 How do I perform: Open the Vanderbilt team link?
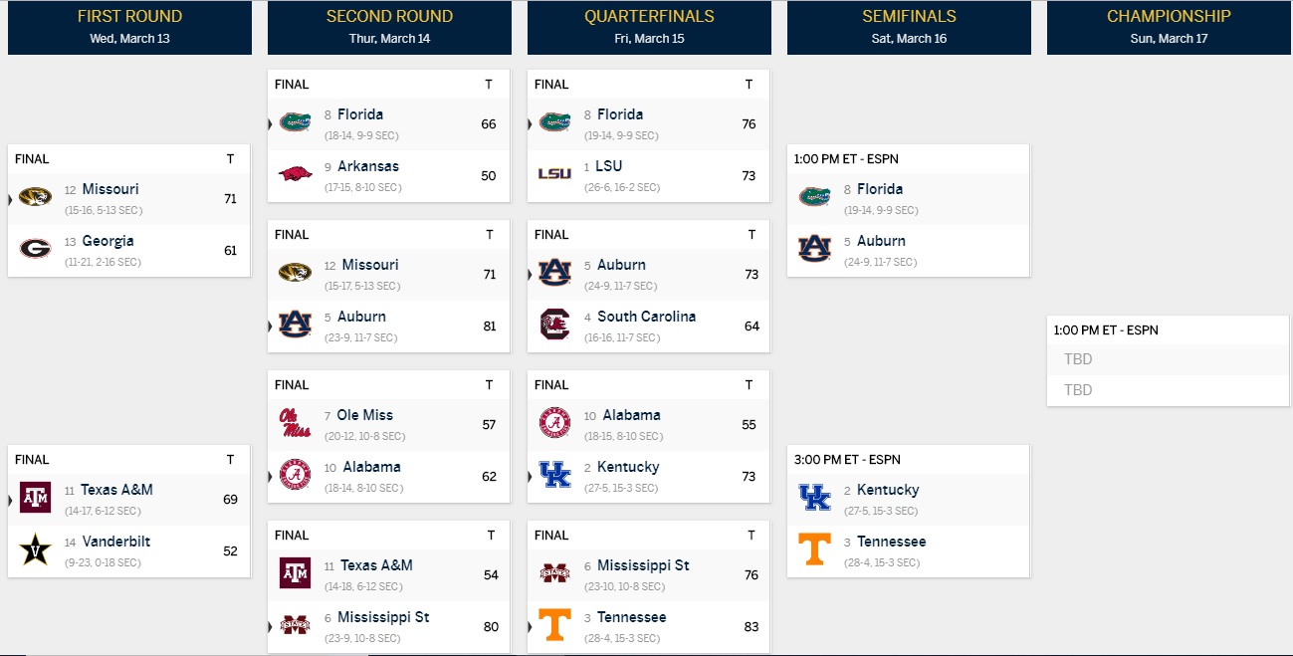115,542
